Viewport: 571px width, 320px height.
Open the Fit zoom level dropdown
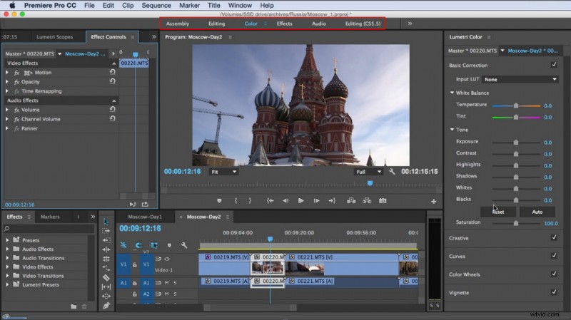pos(223,172)
